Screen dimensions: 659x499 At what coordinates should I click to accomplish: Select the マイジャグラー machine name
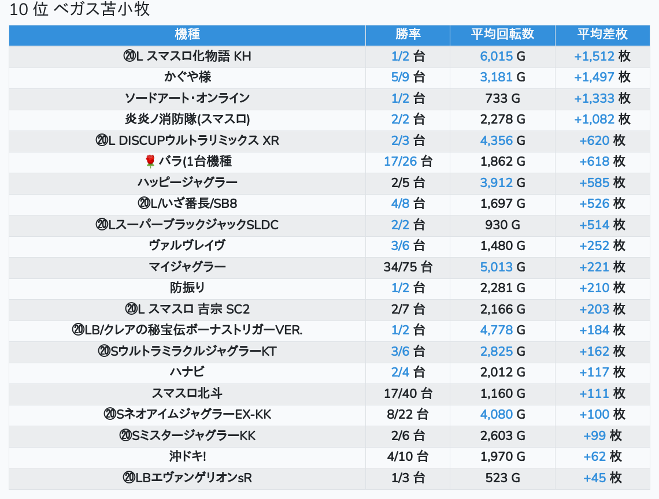pos(187,267)
